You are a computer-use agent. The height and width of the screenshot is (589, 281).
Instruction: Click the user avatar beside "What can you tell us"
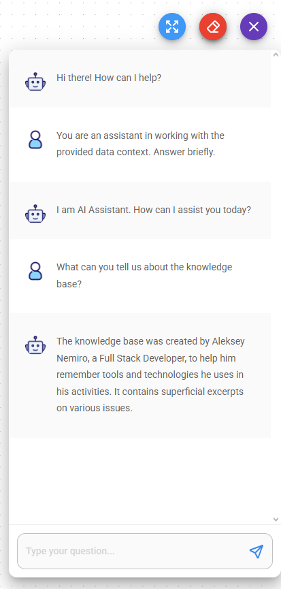(x=35, y=271)
